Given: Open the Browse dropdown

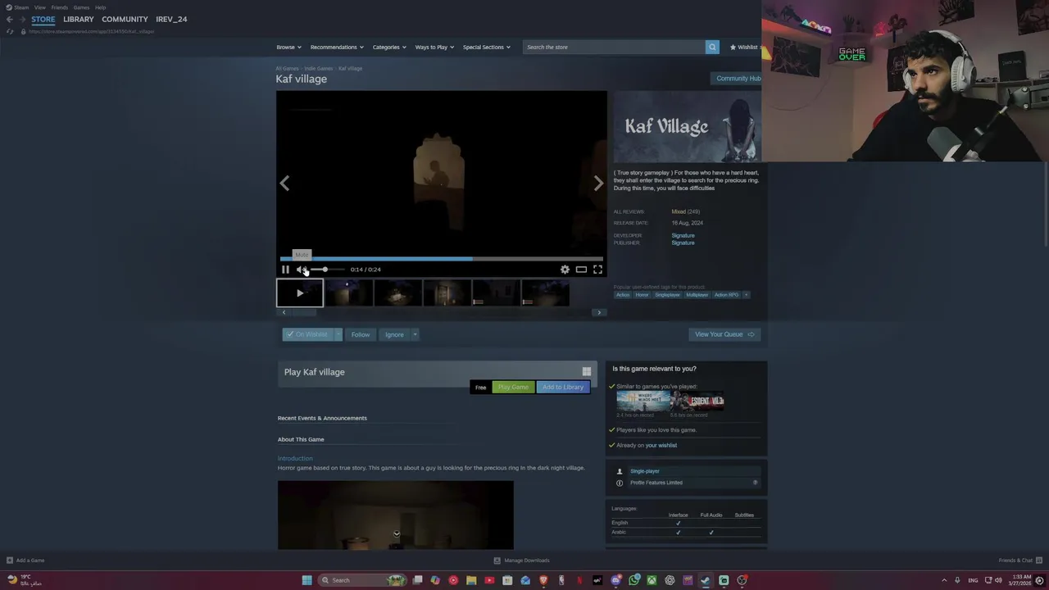Looking at the screenshot, I should point(288,47).
